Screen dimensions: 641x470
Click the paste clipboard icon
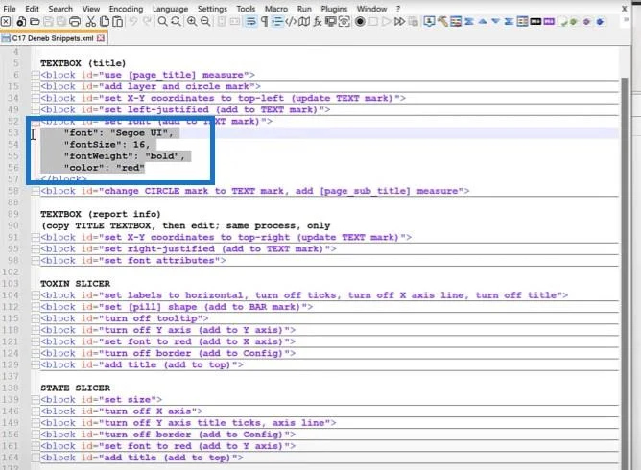click(118, 22)
